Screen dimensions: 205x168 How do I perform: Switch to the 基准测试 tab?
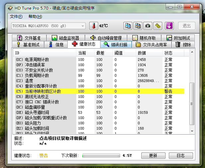pyautogui.click(x=28, y=45)
